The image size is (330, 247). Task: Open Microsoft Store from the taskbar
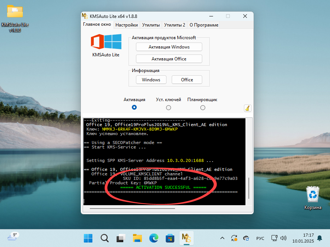170,238
